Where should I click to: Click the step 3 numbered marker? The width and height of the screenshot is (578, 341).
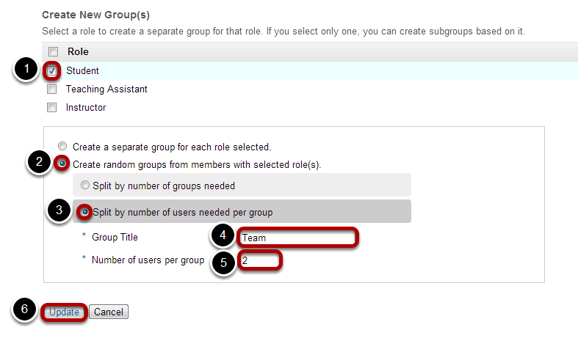click(59, 210)
